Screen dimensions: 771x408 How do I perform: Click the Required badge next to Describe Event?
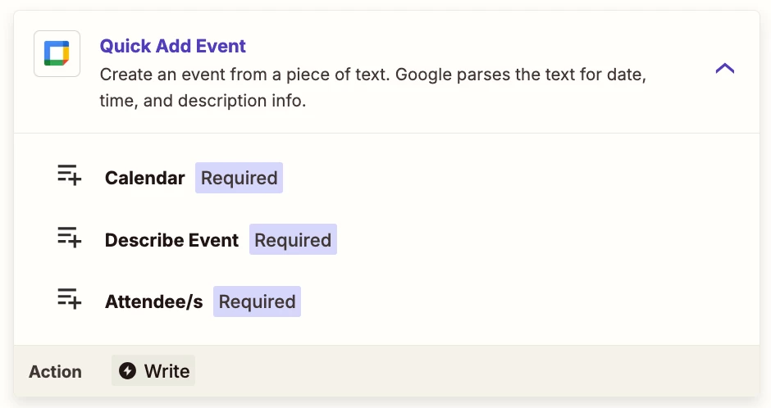click(x=293, y=239)
